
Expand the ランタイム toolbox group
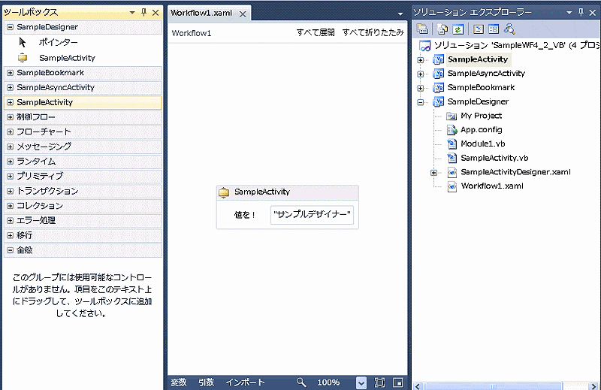click(x=11, y=162)
